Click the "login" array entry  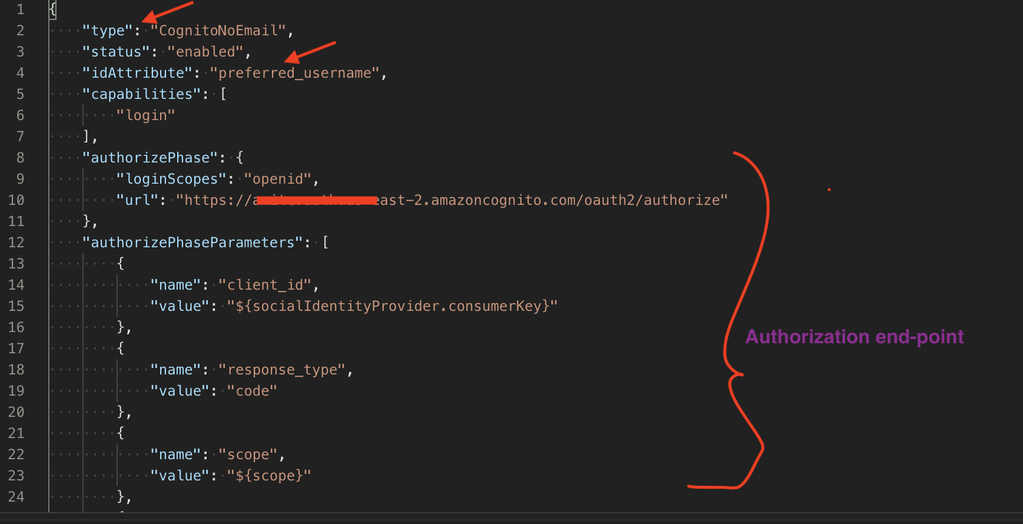pyautogui.click(x=145, y=115)
